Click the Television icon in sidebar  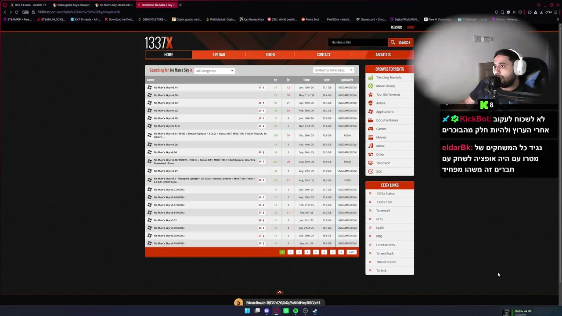(371, 163)
